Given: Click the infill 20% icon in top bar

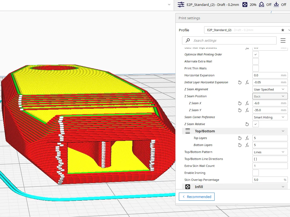Looking at the screenshot, I should (x=245, y=5).
